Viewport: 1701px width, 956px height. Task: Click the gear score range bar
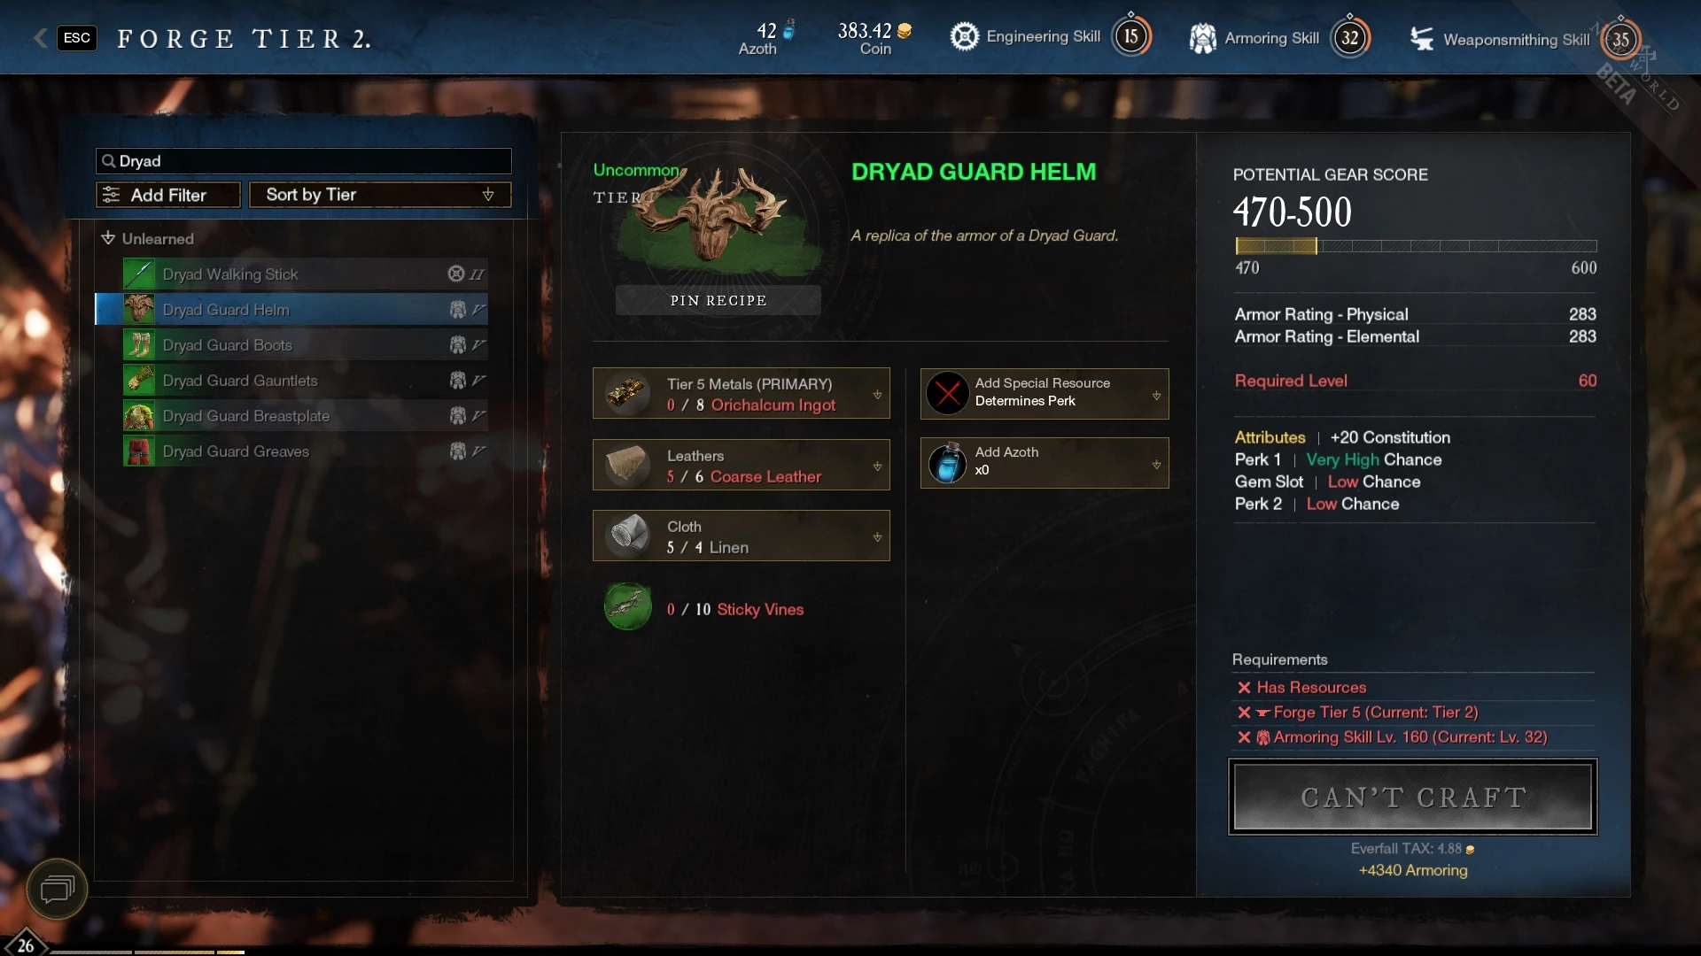pyautogui.click(x=1416, y=246)
